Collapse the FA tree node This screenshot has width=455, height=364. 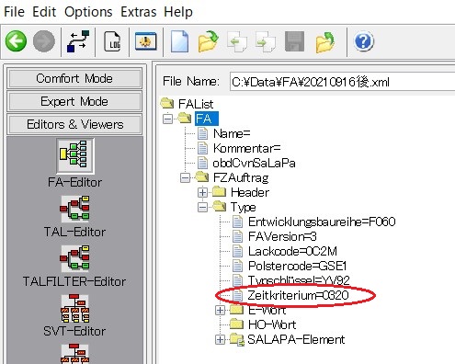[167, 119]
